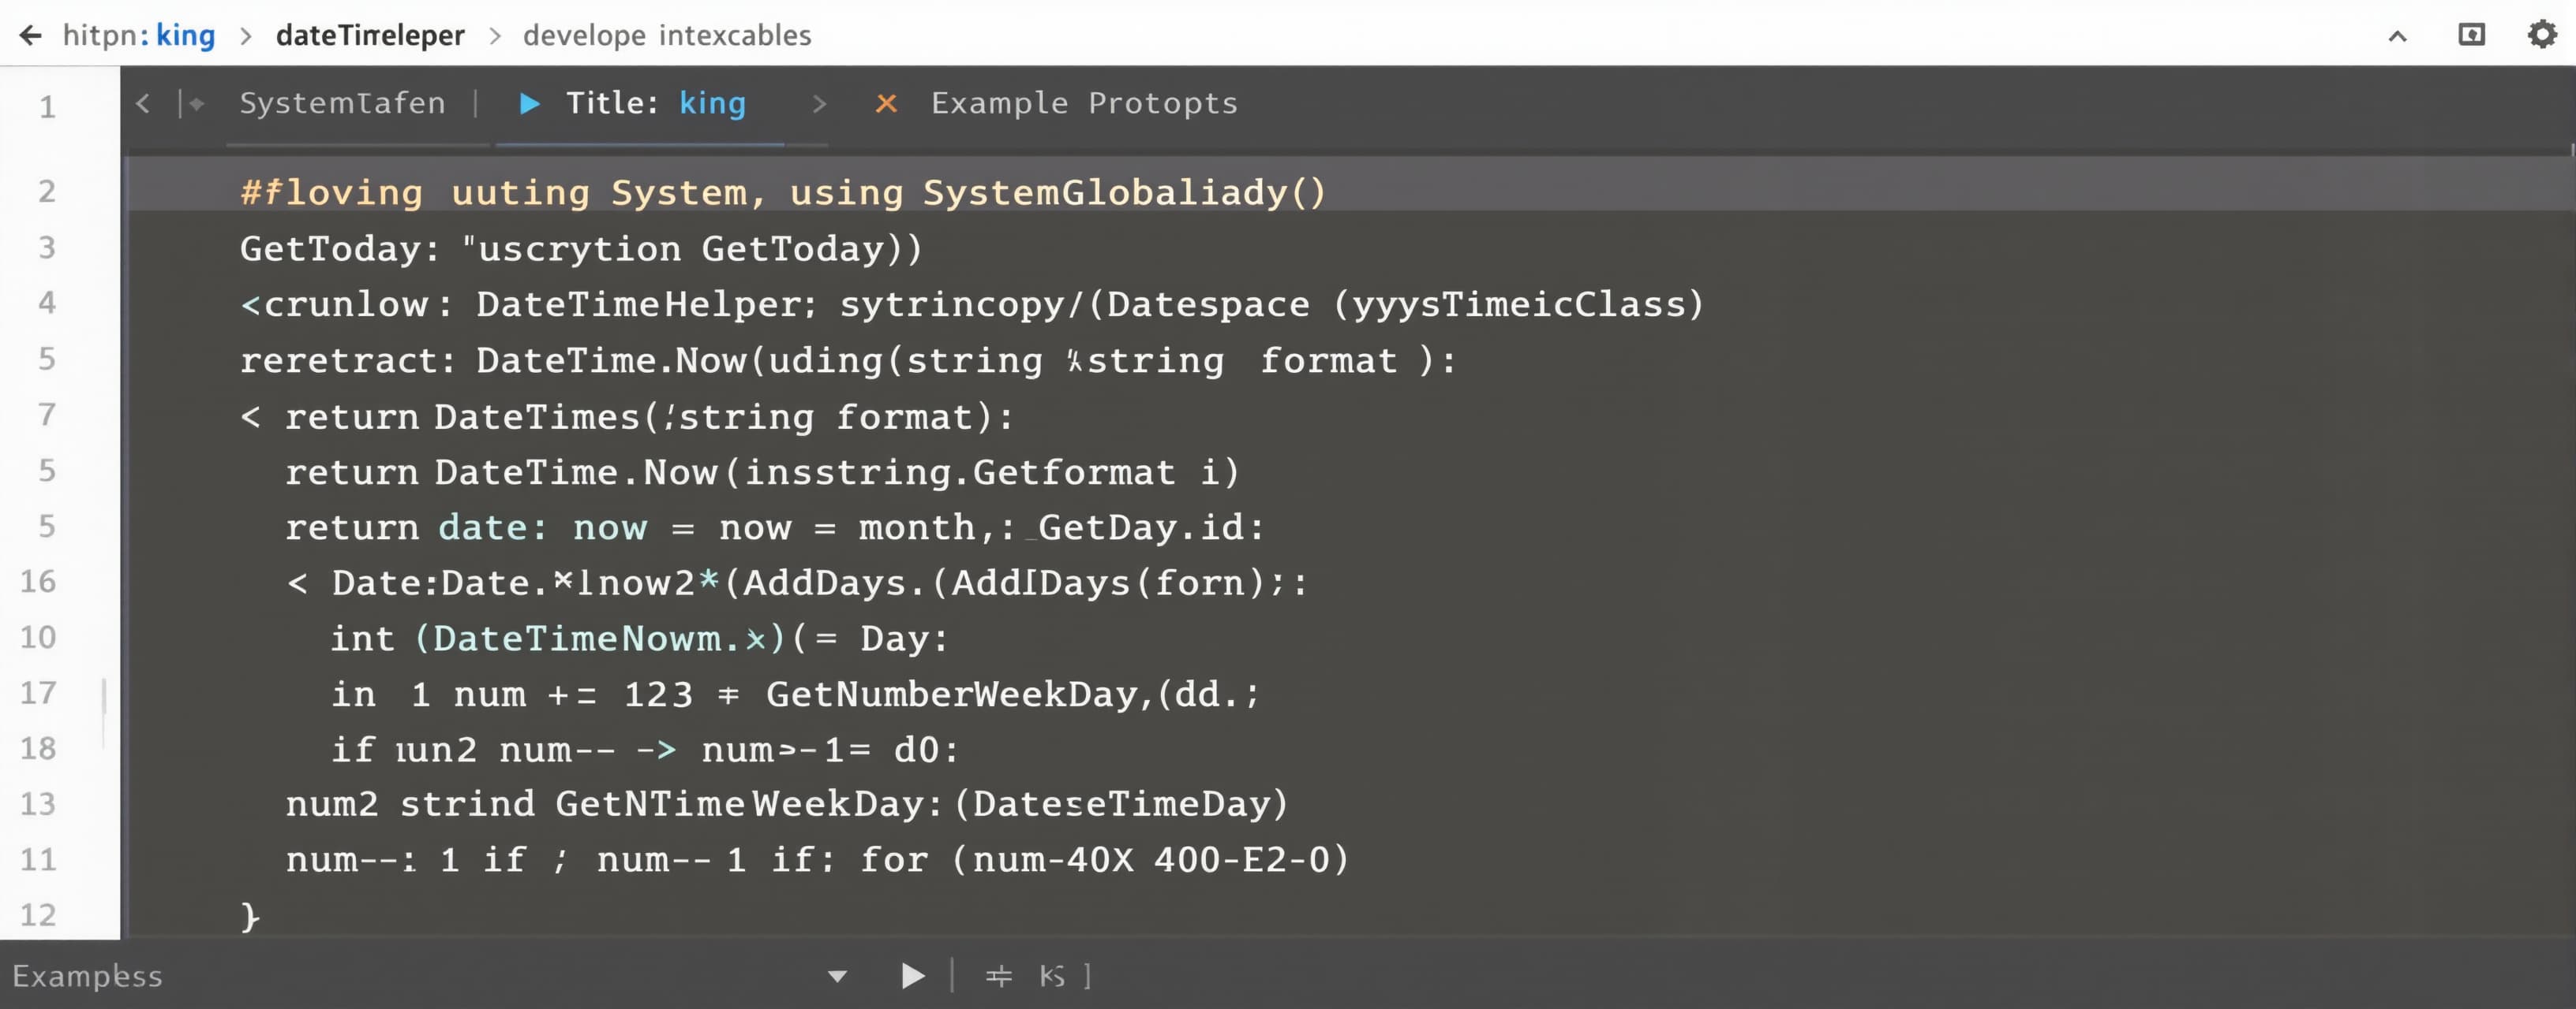Screen dimensions: 2576x1009
Task: Click the alignment icon next to play button
Action: click(x=998, y=976)
